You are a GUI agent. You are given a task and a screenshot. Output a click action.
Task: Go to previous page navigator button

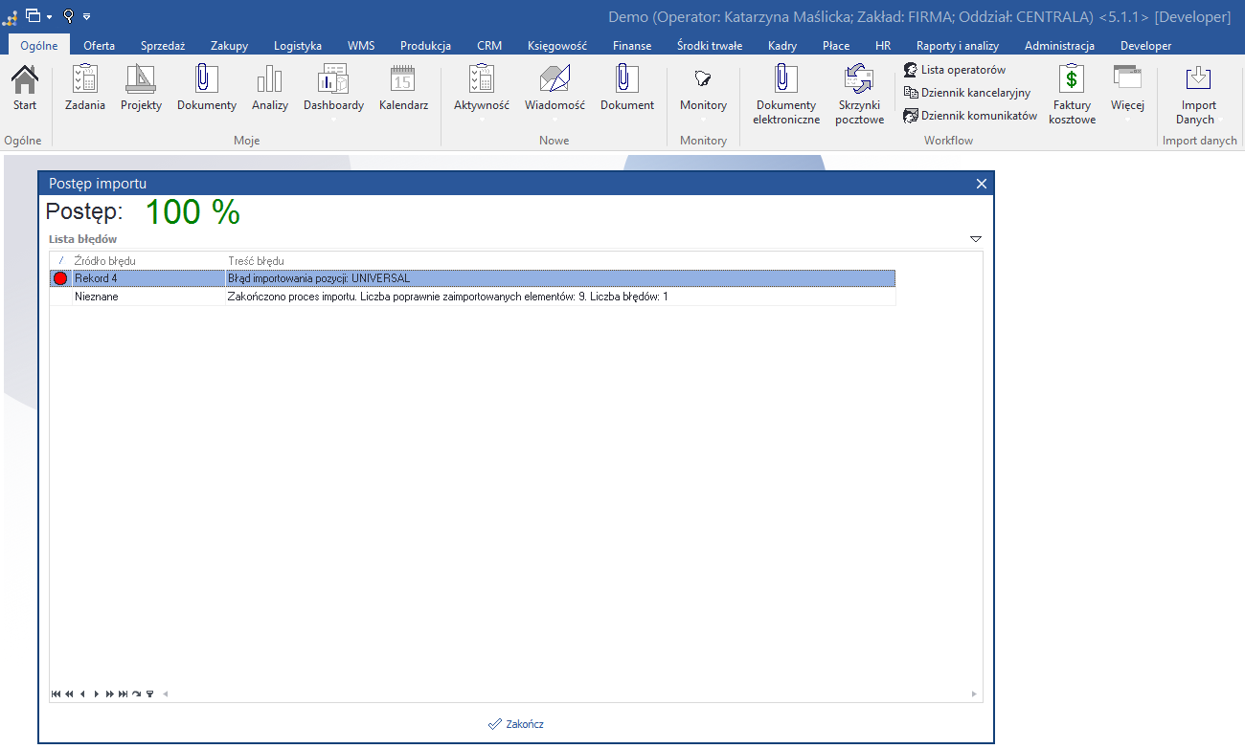point(69,694)
